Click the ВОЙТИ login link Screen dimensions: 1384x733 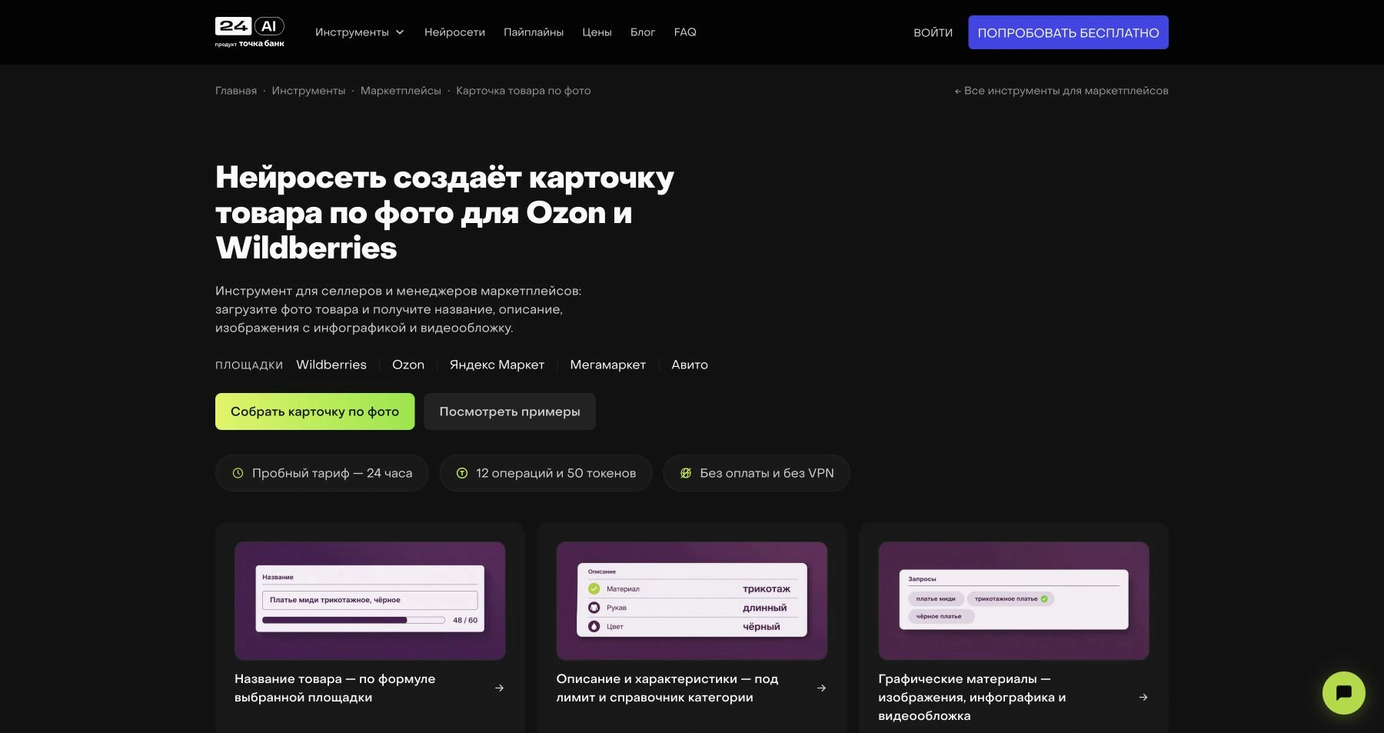[x=933, y=32]
